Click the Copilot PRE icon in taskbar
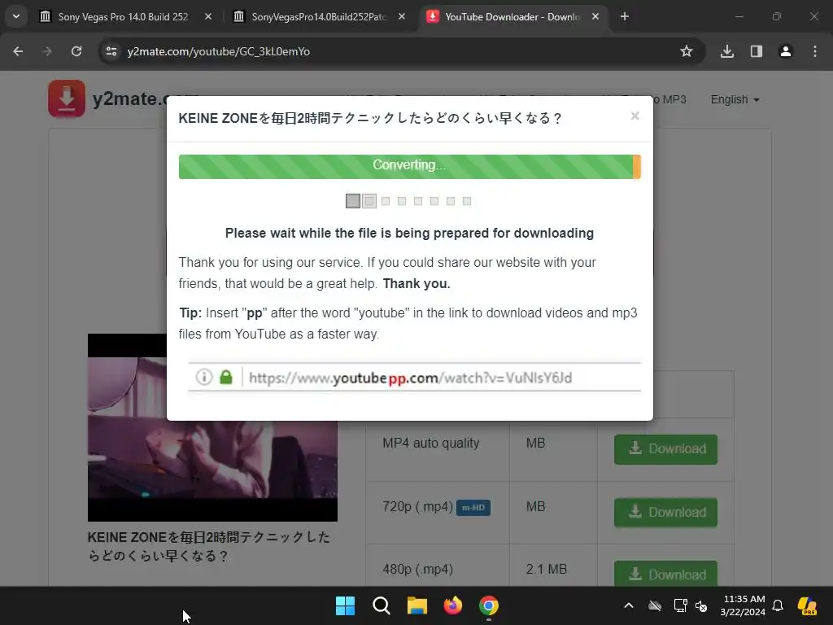Viewport: 833px width, 625px height. coord(807,605)
